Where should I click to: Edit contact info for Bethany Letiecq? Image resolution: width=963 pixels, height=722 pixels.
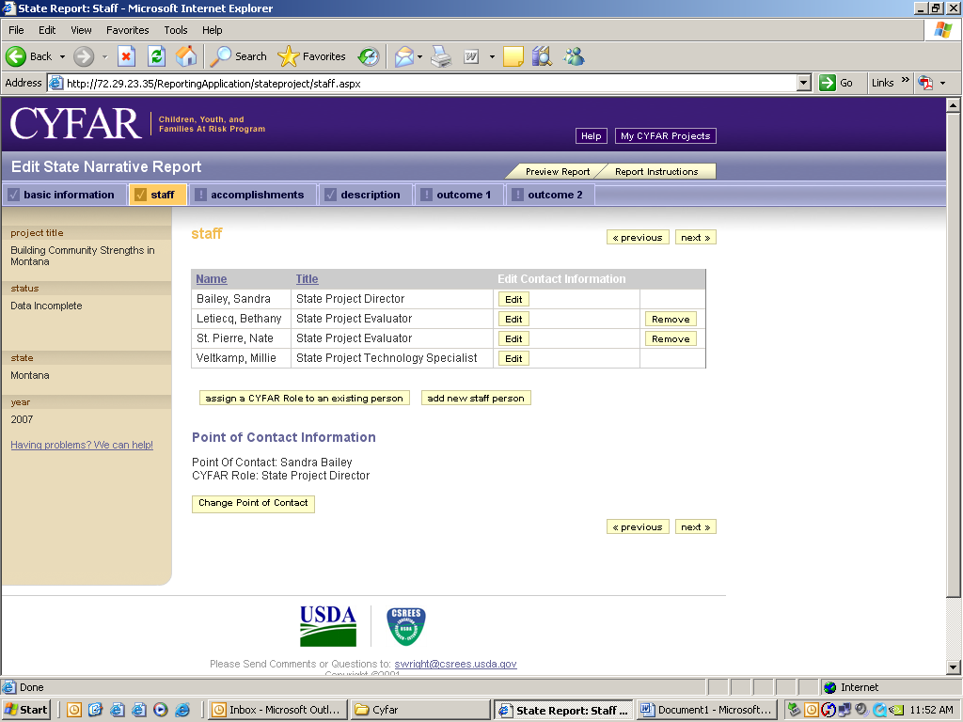tap(513, 319)
